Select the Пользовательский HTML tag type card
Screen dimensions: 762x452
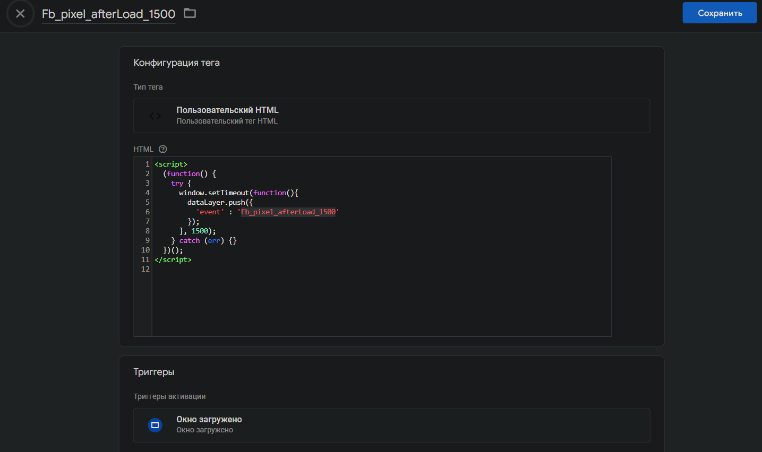pyautogui.click(x=391, y=116)
